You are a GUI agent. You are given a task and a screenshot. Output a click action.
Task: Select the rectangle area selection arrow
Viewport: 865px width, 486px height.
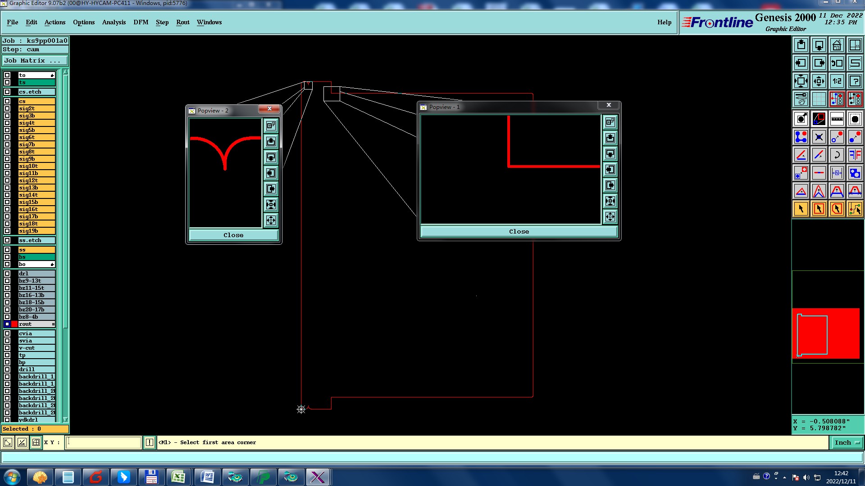tap(819, 209)
